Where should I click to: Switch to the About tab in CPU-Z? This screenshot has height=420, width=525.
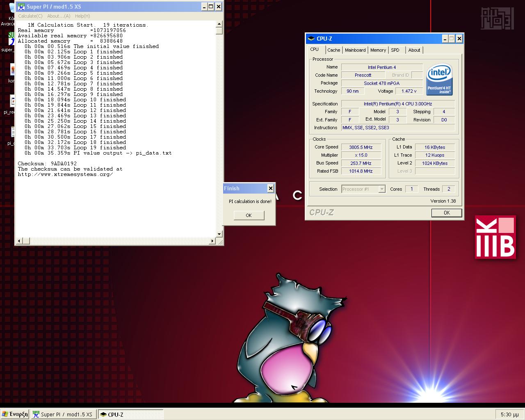(x=414, y=50)
